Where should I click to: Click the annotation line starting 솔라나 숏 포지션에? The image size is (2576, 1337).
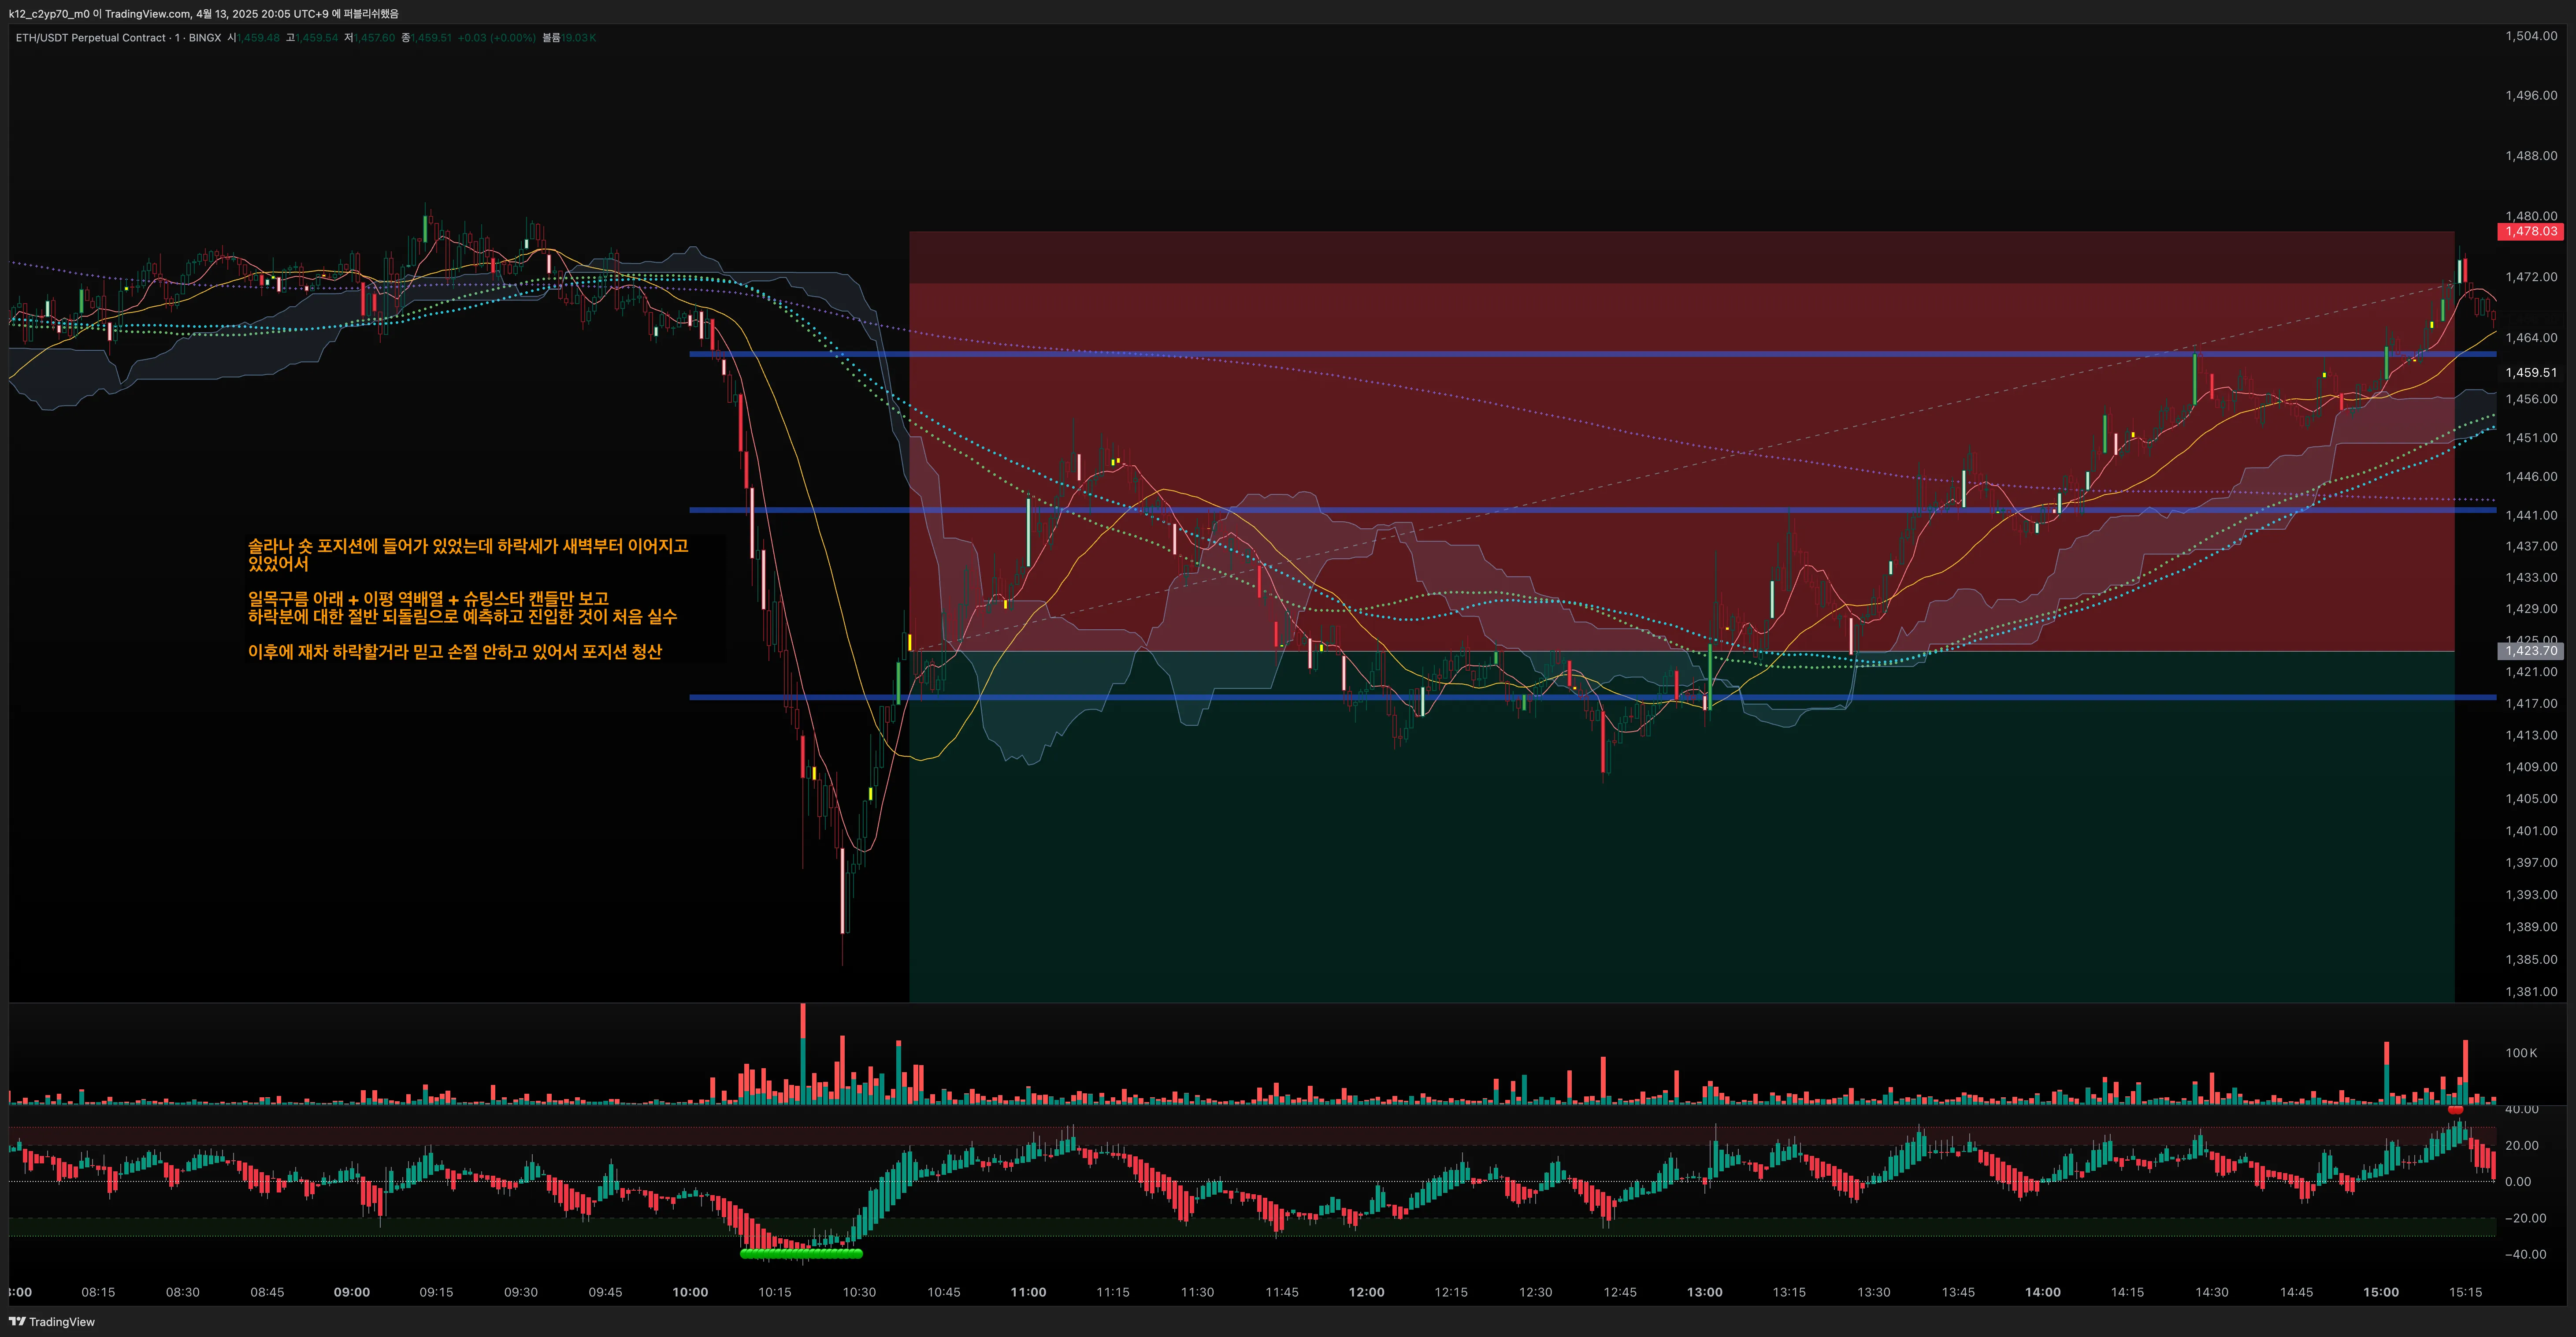468,546
